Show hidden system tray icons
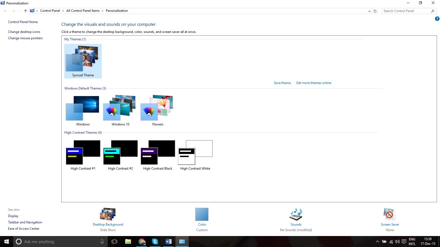The height and width of the screenshot is (247, 440). point(377,242)
